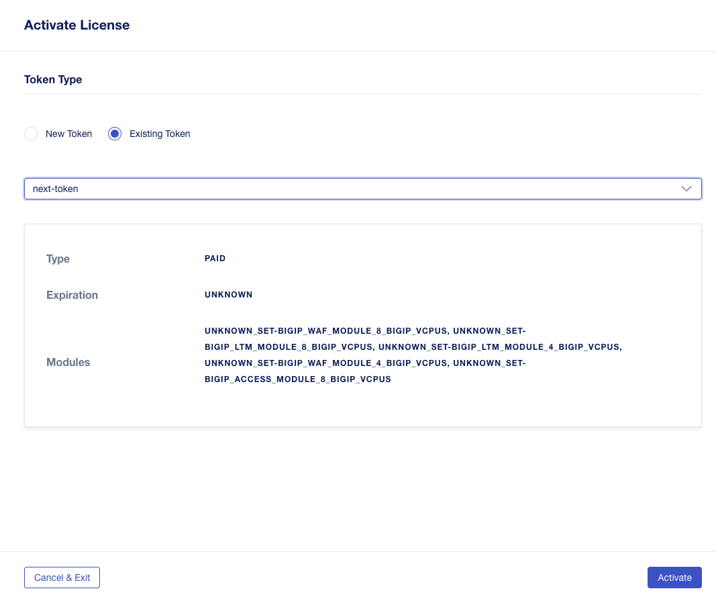Select the Existing Token radio button
The image size is (716, 597).
[x=115, y=134]
